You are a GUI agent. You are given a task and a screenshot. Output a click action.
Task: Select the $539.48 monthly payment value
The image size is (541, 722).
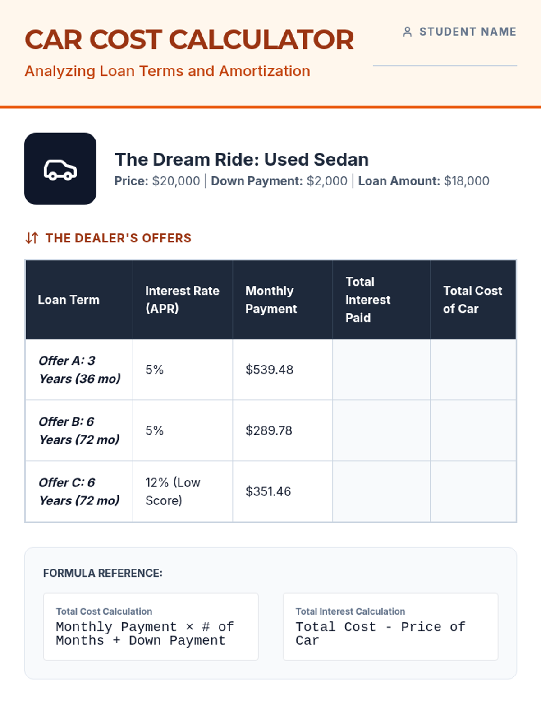[269, 370]
